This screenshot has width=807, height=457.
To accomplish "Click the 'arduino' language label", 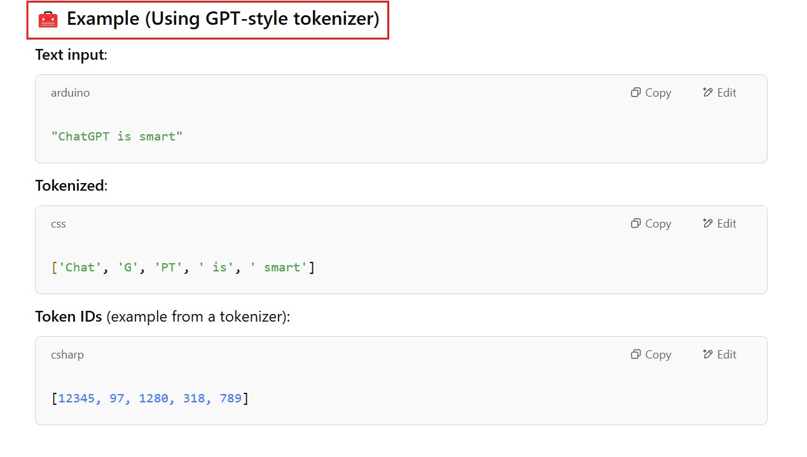I will [x=70, y=93].
